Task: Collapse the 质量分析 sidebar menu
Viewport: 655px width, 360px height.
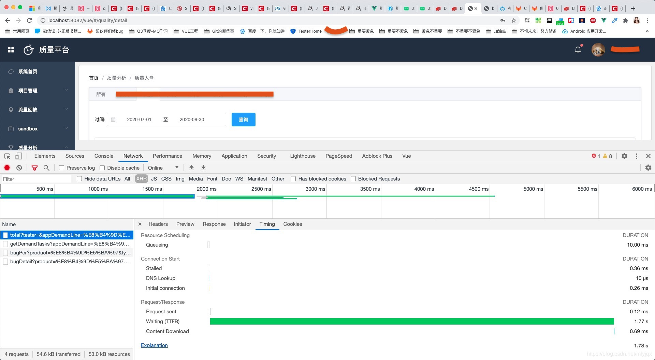Action: 38,147
